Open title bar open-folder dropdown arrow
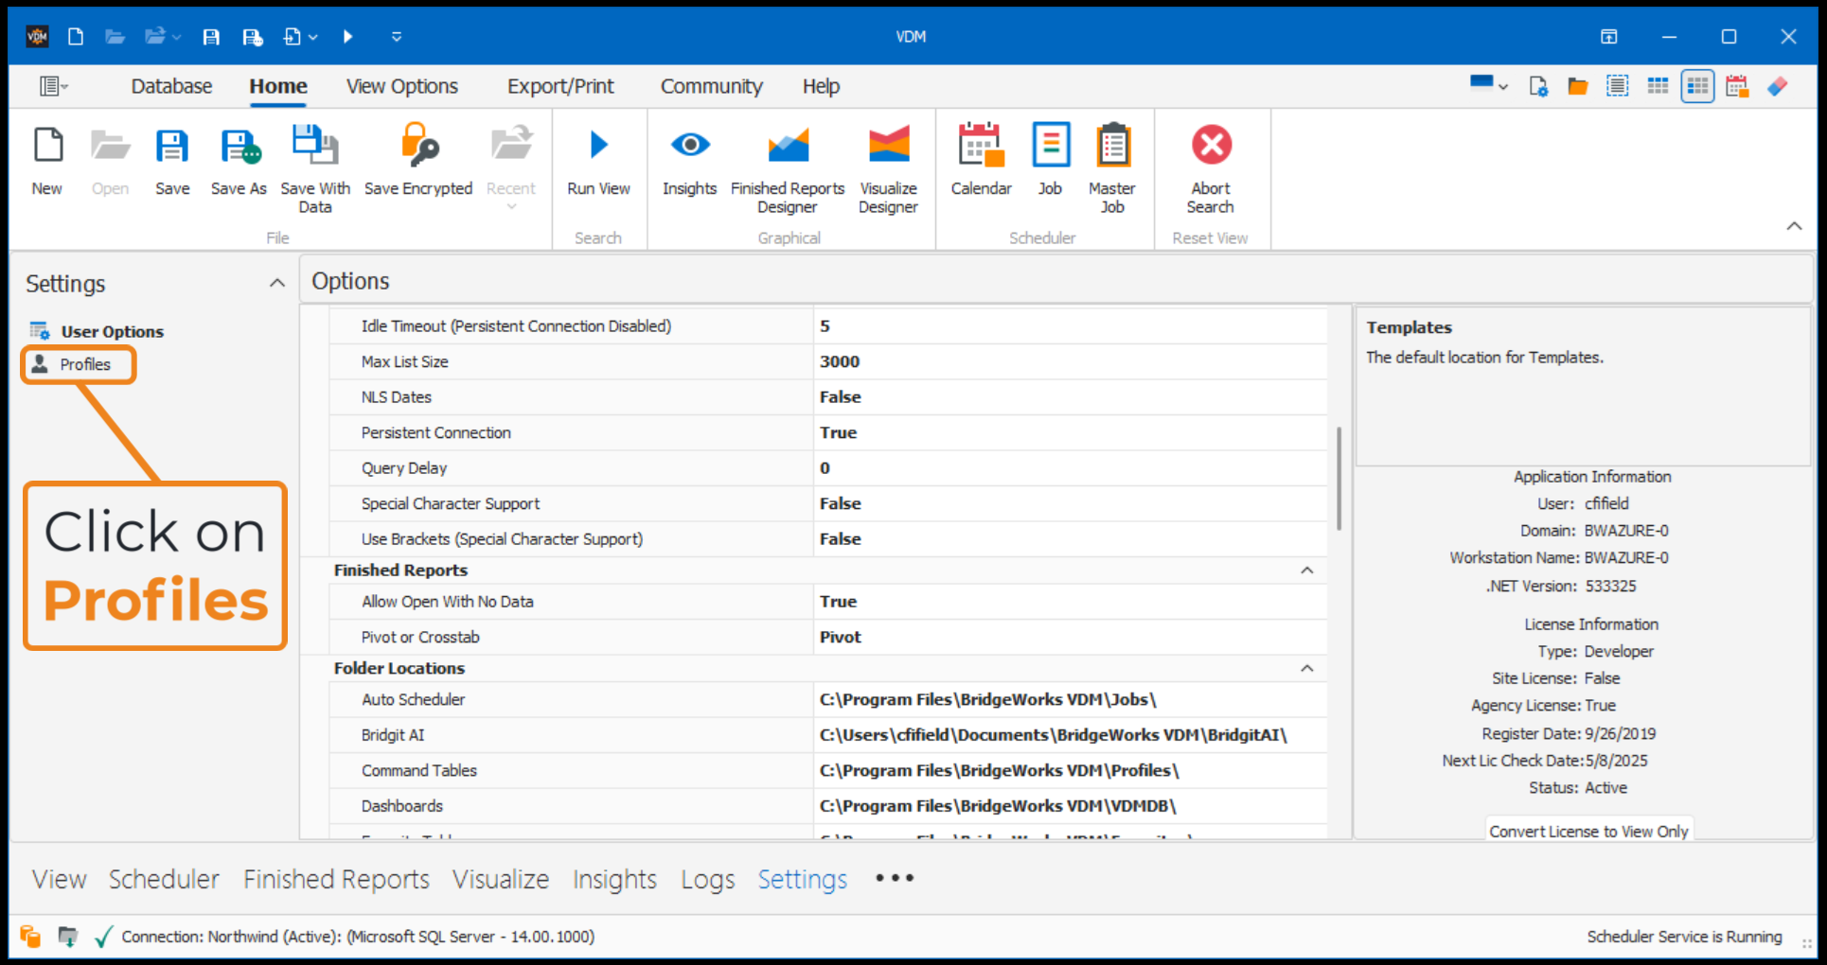Image resolution: width=1827 pixels, height=965 pixels. tap(176, 37)
